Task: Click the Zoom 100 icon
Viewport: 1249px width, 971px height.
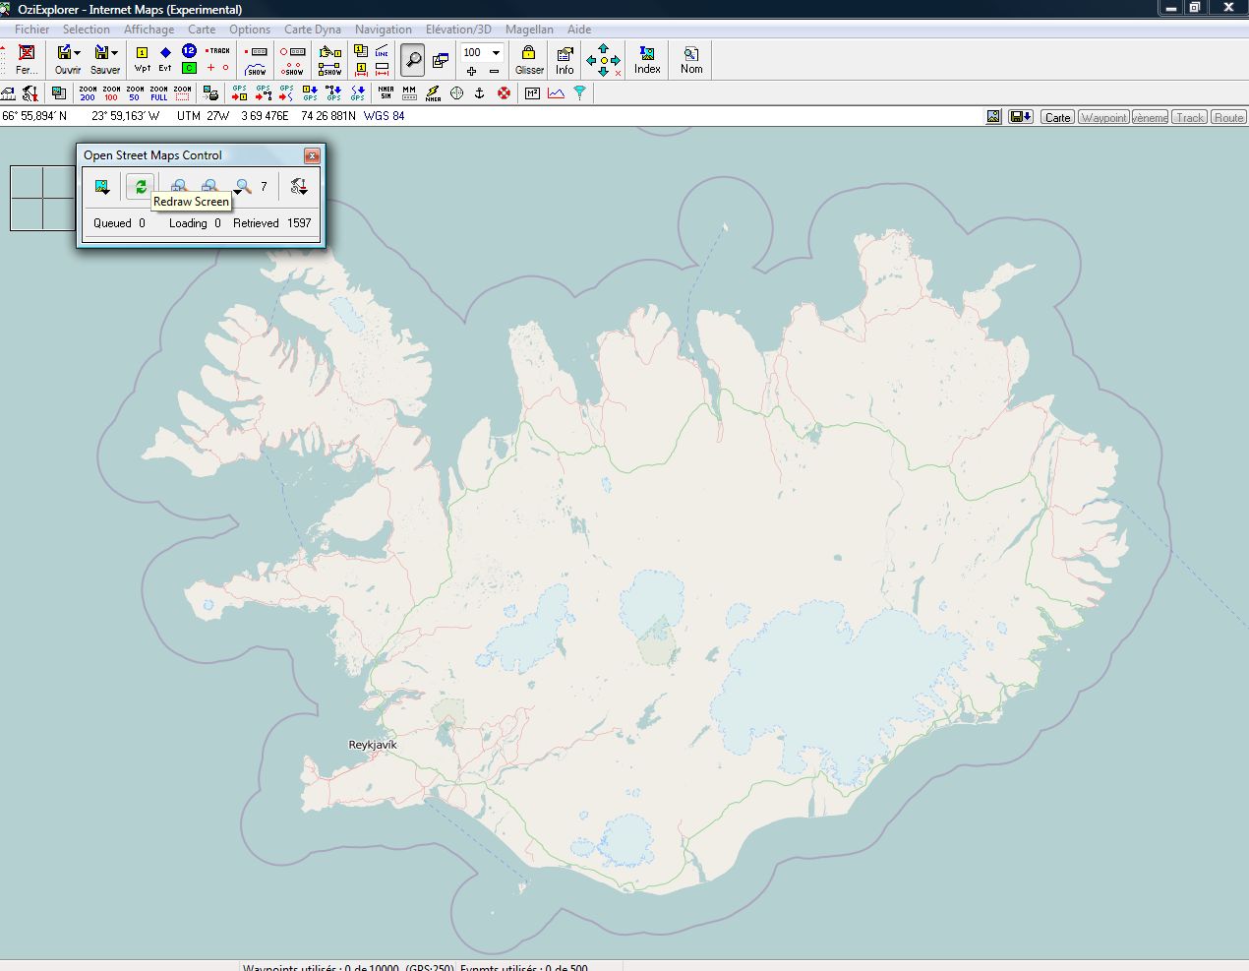Action: coord(111,93)
